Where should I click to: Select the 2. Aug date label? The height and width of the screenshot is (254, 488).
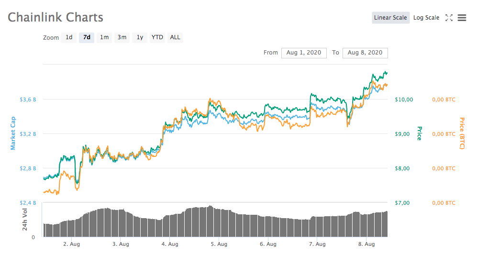tap(72, 244)
